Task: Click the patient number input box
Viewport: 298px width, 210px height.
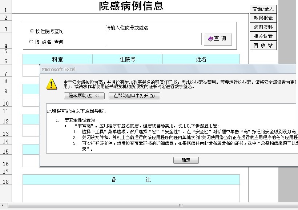Action: click(153, 39)
